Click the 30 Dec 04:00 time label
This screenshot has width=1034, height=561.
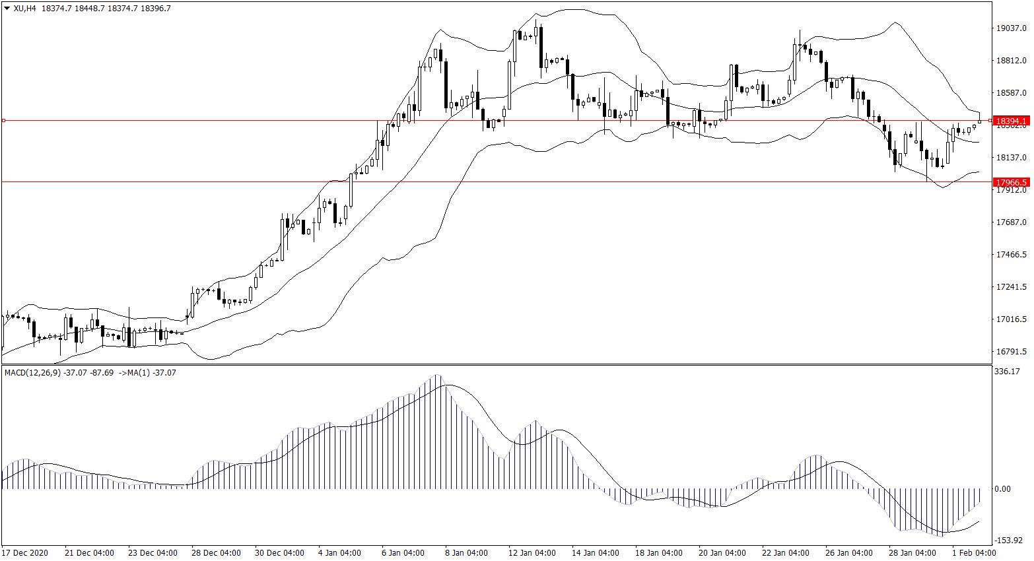click(x=279, y=553)
